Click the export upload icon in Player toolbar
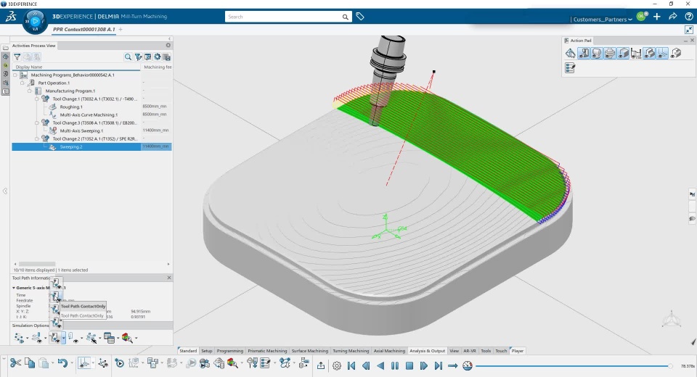The height and width of the screenshot is (377, 697). (321, 365)
